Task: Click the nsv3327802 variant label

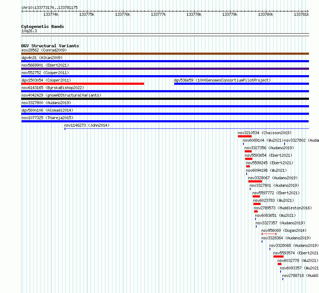Action: pos(301,140)
